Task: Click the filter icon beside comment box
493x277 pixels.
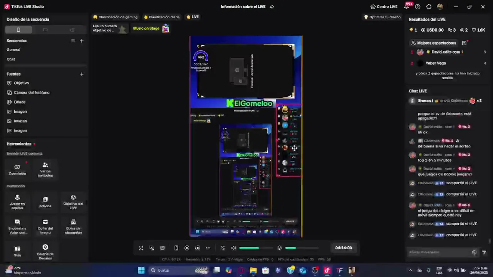Action: pos(484,252)
